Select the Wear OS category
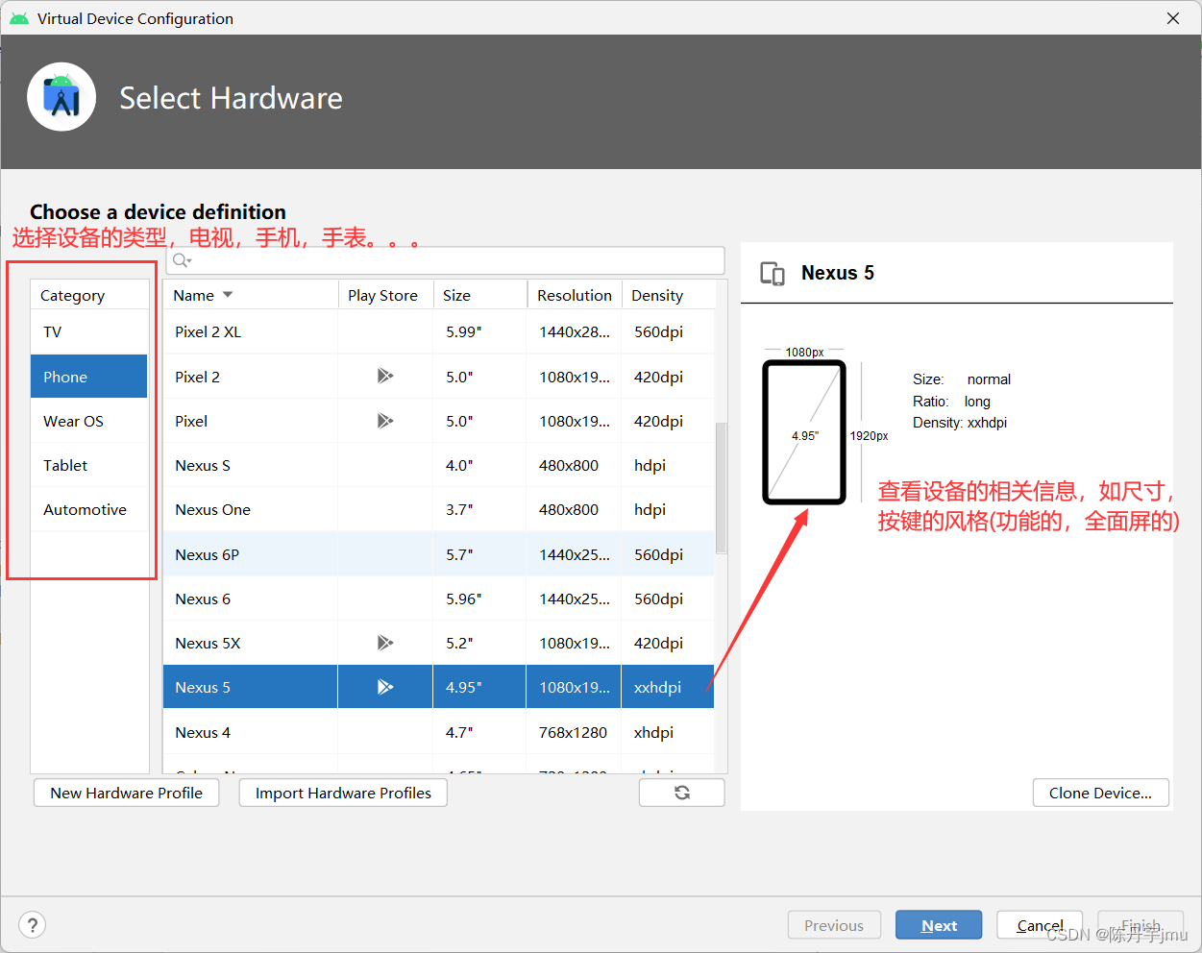This screenshot has width=1202, height=953. point(89,421)
